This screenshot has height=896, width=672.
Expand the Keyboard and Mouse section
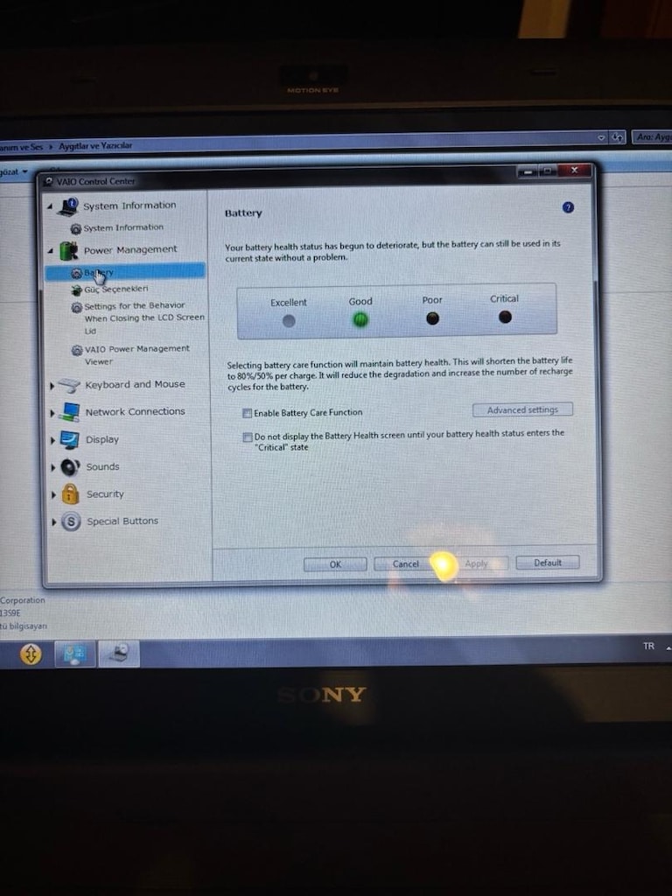52,386
